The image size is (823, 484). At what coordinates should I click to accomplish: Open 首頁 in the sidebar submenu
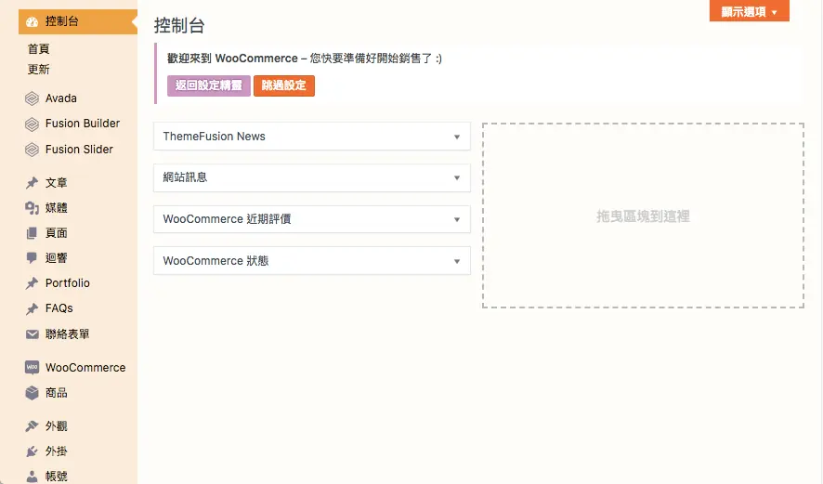39,49
